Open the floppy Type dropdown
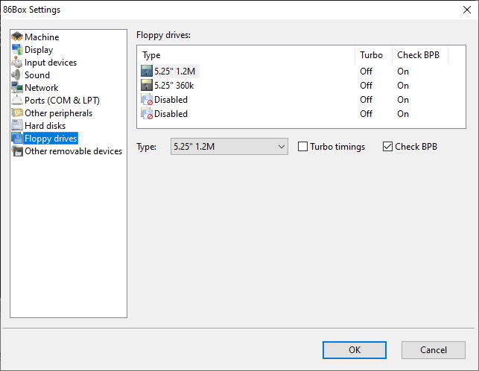The image size is (479, 371). [x=229, y=146]
